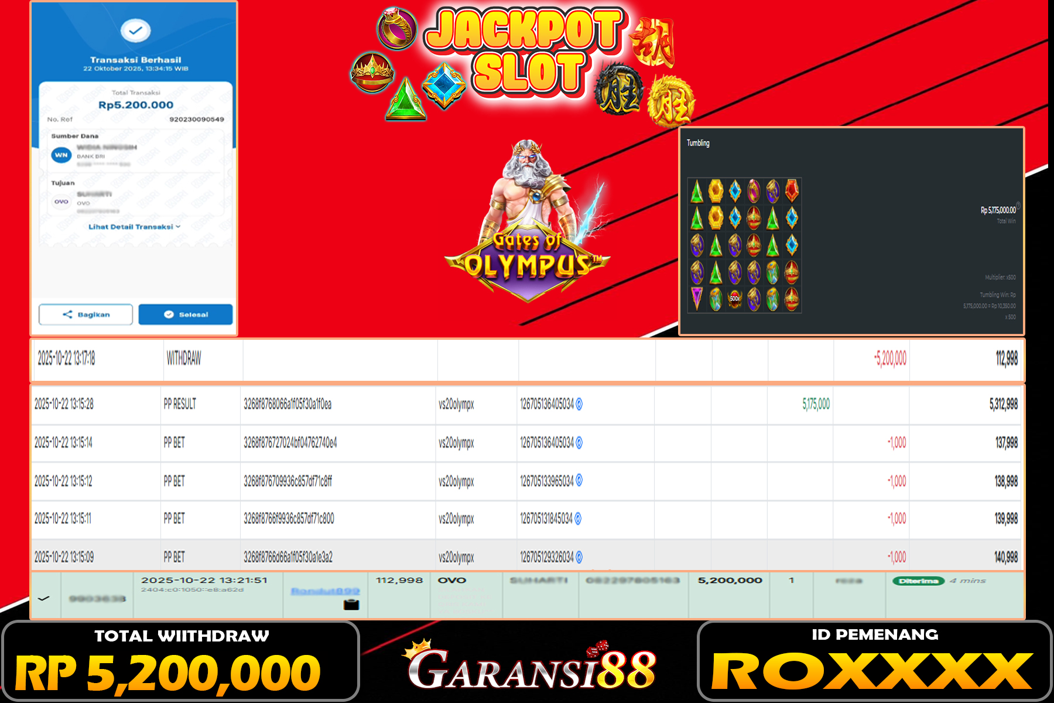This screenshot has height=703, width=1054.
Task: Select the WITHDRAW transaction row
Action: (x=527, y=359)
